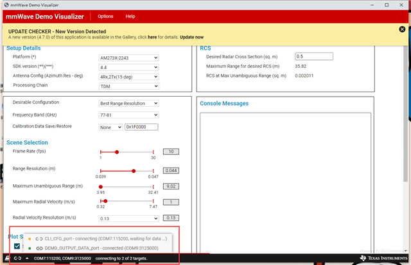This screenshot has height=265, width=411.
Task: Click the Maximum Unambiguous Range slider handle
Action: pos(101,187)
